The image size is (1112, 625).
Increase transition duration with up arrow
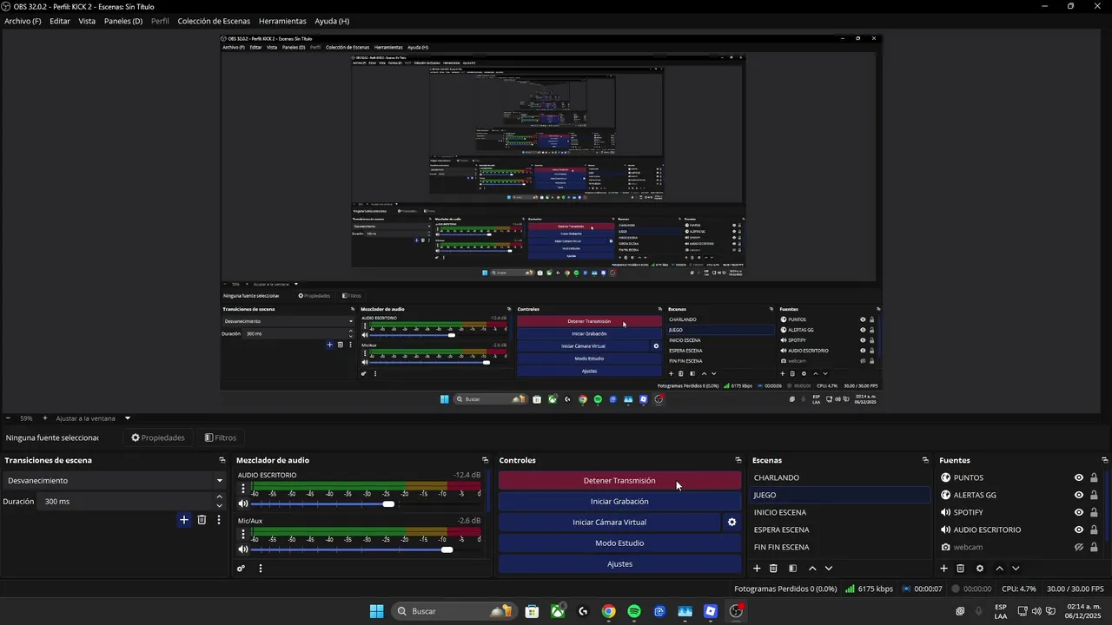[219, 497]
